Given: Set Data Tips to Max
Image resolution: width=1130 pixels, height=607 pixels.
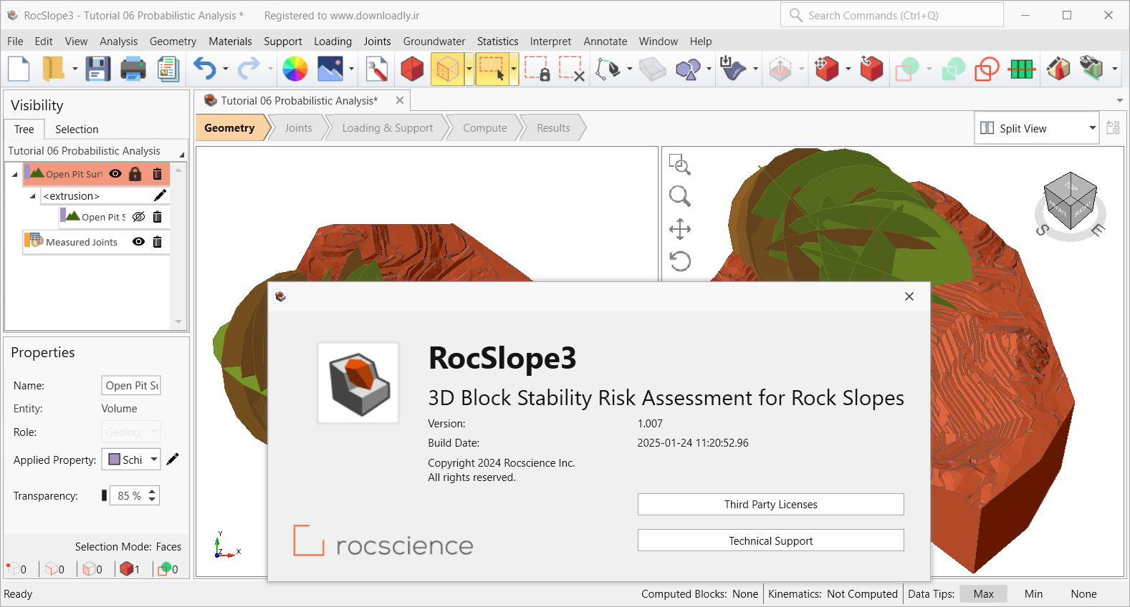Looking at the screenshot, I should coord(983,594).
